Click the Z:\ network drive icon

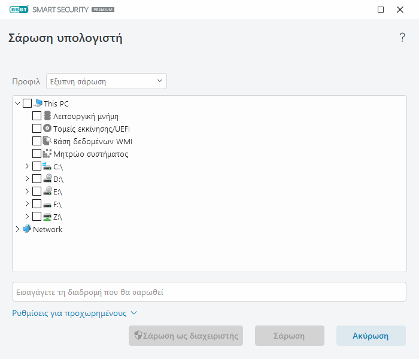[47, 217]
